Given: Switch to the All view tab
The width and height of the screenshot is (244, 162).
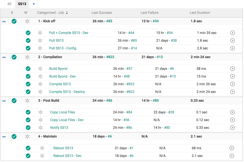Looking at the screenshot, I should click(9, 4).
